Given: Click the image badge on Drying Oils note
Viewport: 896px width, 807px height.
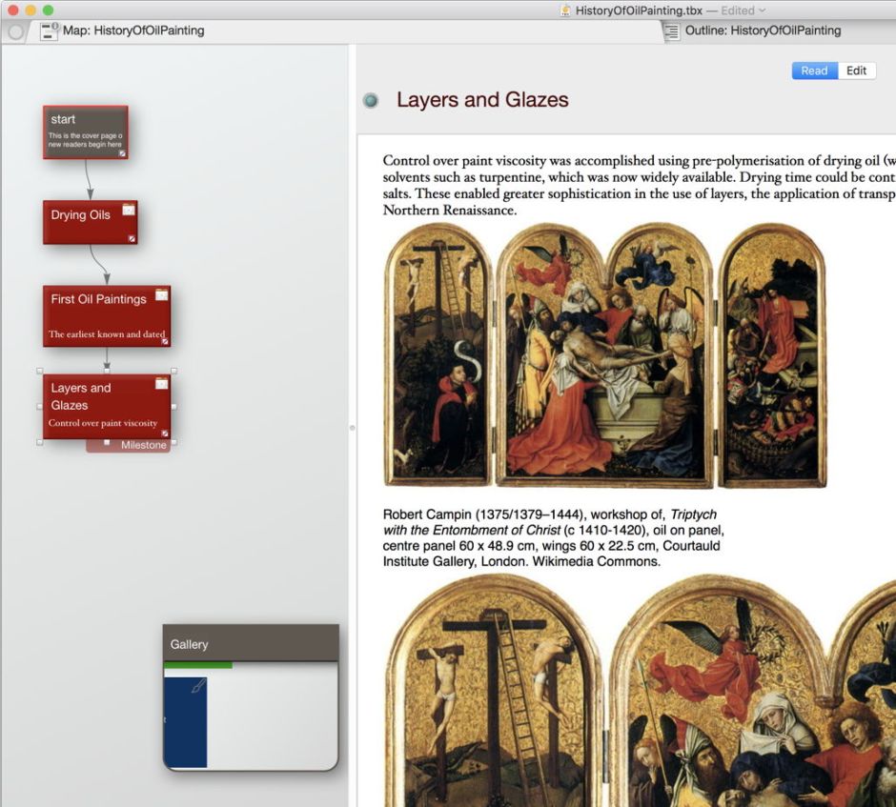Looking at the screenshot, I should (129, 210).
